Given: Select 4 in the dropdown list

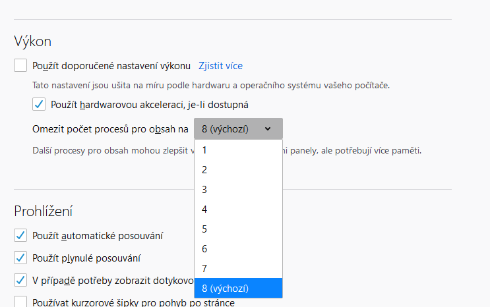Looking at the screenshot, I should coord(238,209).
